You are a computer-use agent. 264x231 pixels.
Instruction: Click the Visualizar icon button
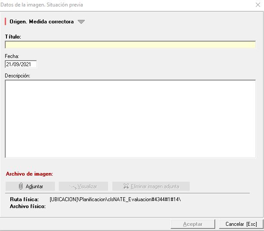(73, 186)
